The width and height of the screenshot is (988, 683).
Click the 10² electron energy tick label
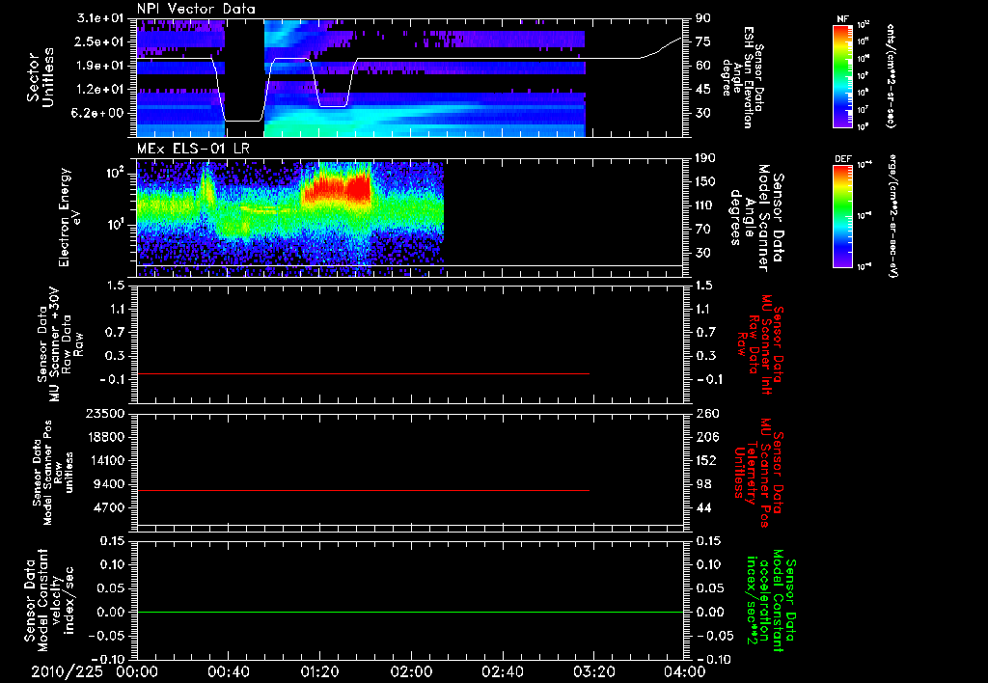116,172
